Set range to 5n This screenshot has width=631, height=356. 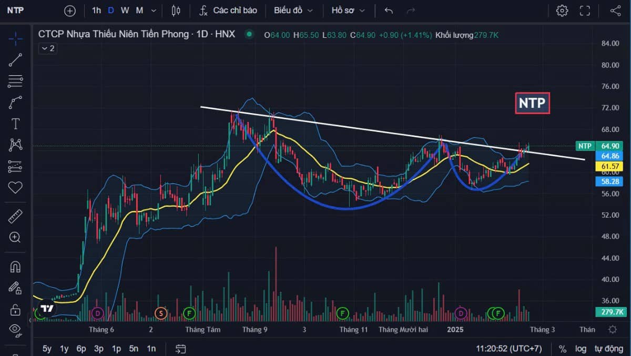134,349
